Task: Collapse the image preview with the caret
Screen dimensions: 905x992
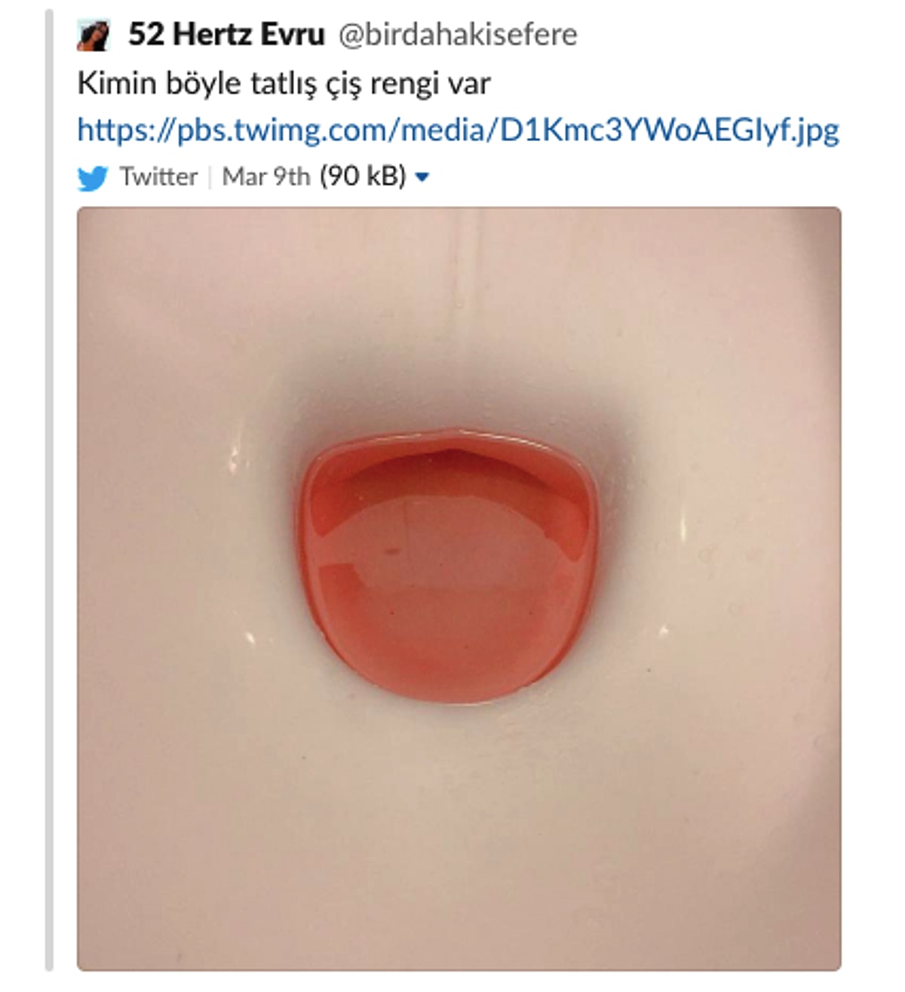Action: click(422, 177)
